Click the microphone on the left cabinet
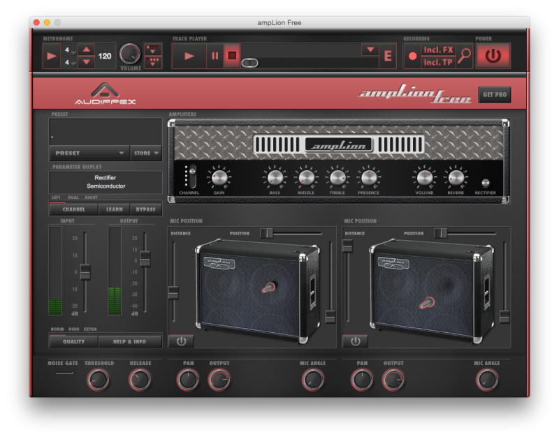559x439 pixels. tap(269, 288)
